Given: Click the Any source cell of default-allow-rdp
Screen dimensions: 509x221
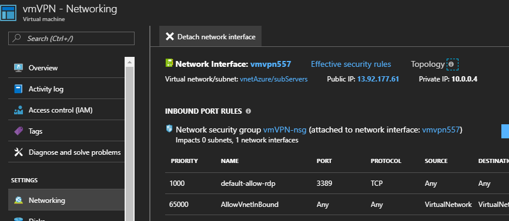Looking at the screenshot, I should coord(431,183).
